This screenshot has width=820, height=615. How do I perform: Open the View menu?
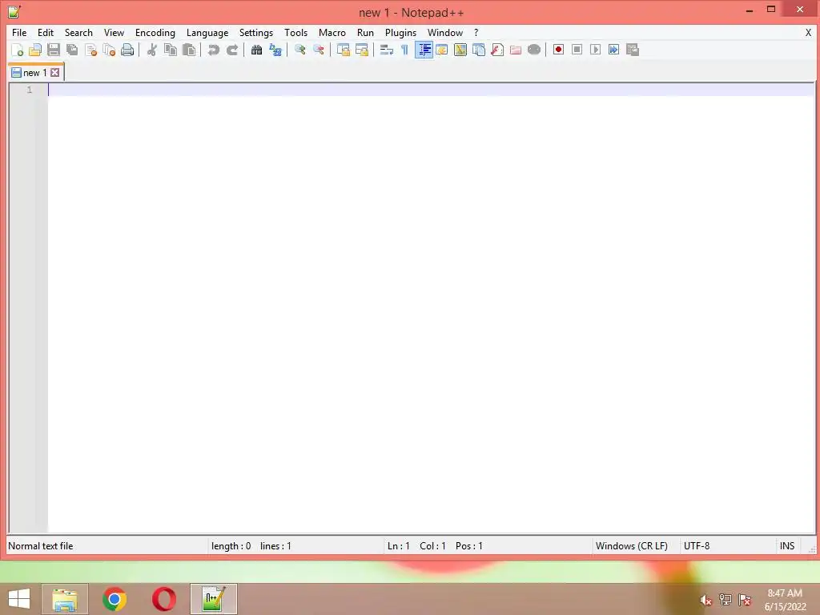click(x=114, y=32)
